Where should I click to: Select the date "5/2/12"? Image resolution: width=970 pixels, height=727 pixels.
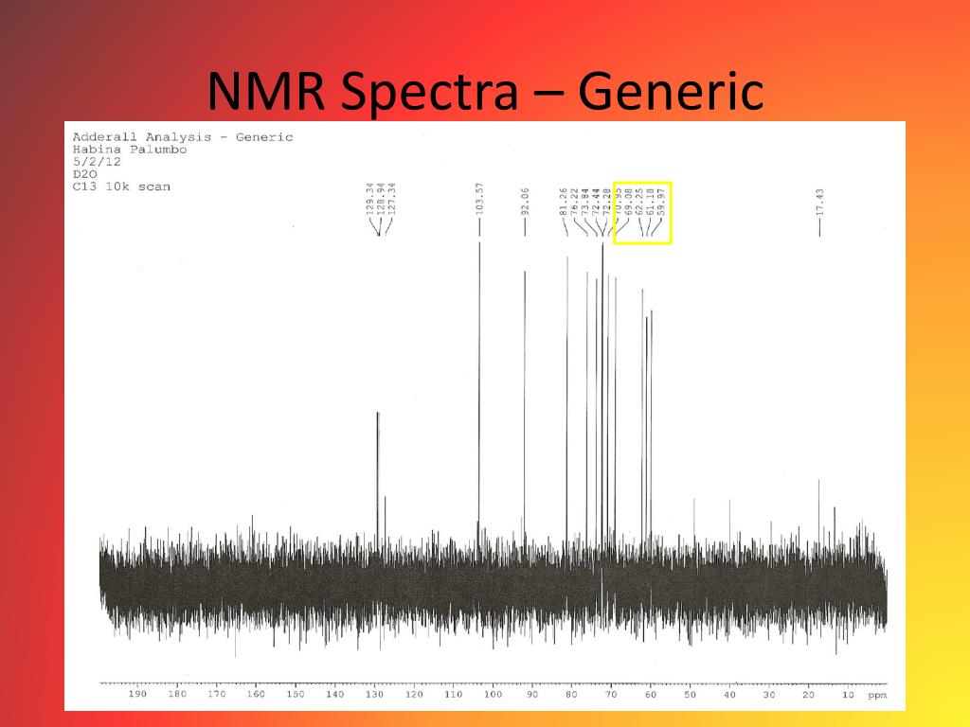pyautogui.click(x=97, y=161)
